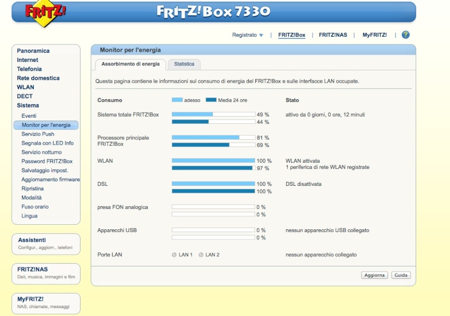The width and height of the screenshot is (450, 316).
Task: Open the FRITZ!NAS top navigation link
Action: 333,35
